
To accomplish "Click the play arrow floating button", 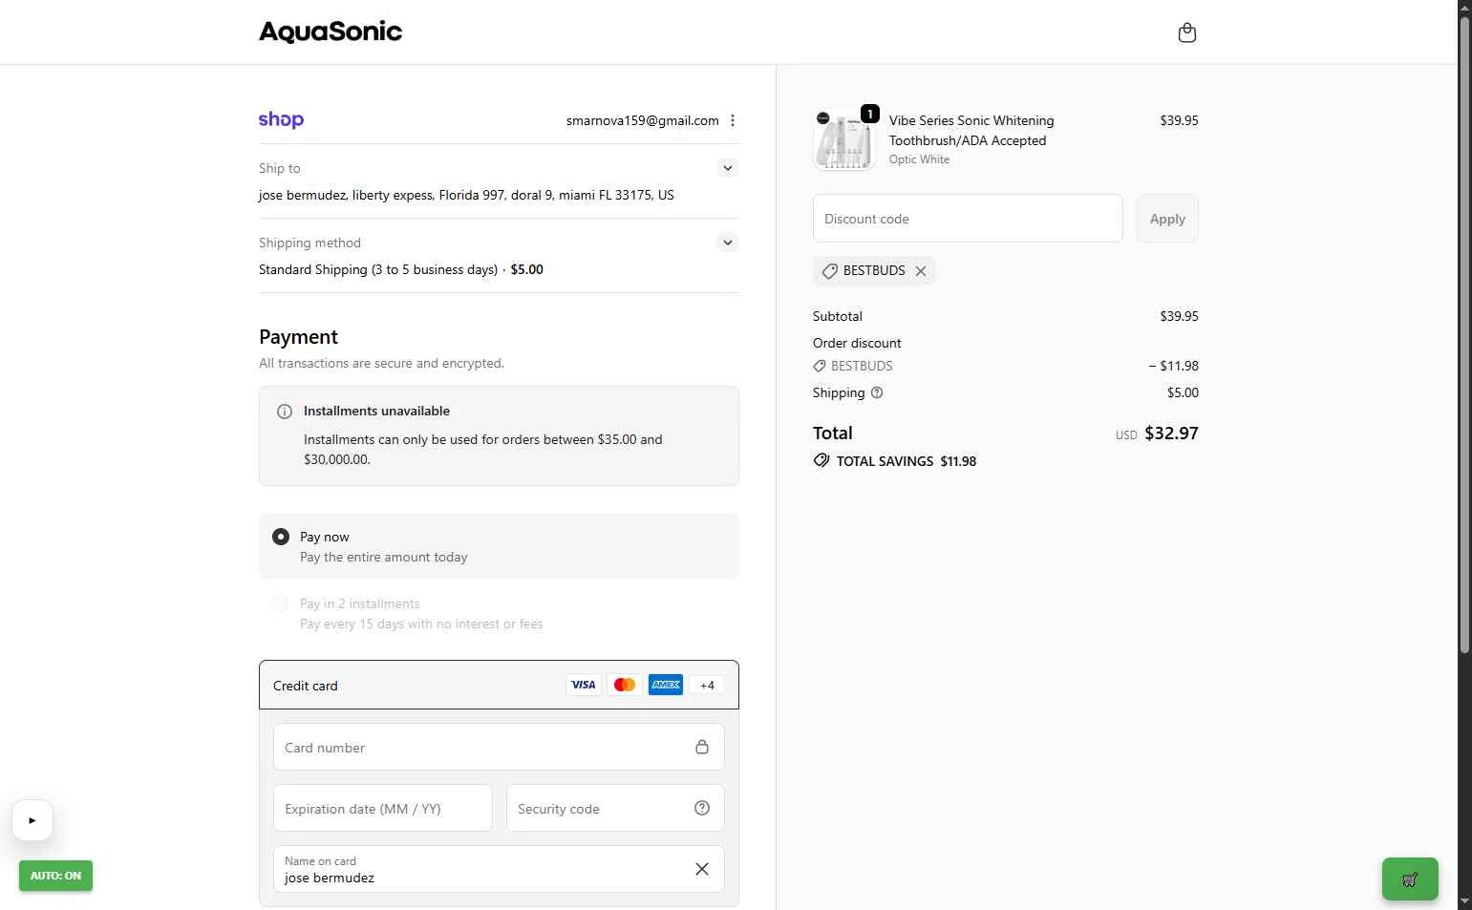I will click(x=32, y=820).
